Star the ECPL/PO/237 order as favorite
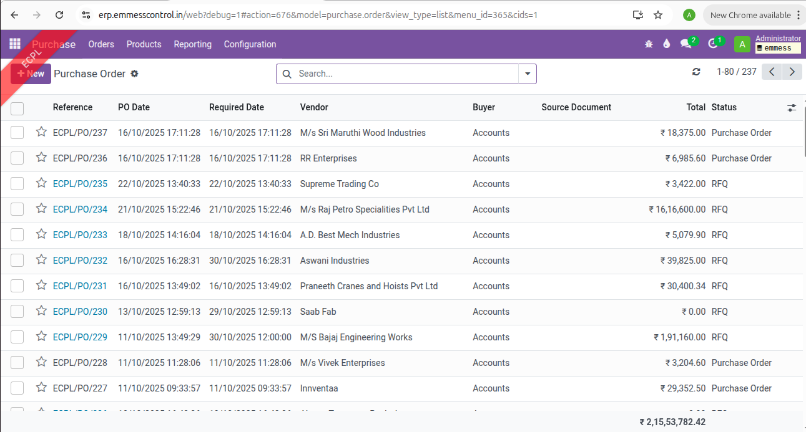This screenshot has height=432, width=806. pyautogui.click(x=41, y=132)
